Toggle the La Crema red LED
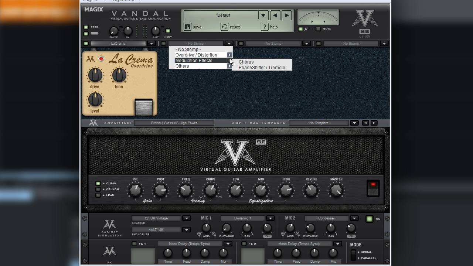Screen dimensions: 473x266 tap(101, 59)
